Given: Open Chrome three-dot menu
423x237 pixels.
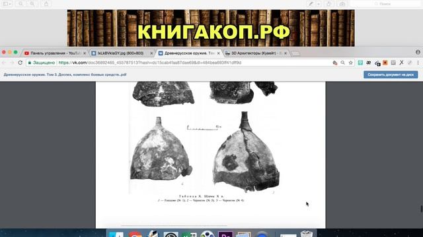Looking at the screenshot, I should click(418, 63).
